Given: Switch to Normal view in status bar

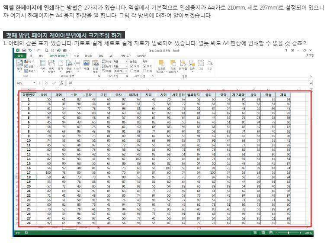Looking at the screenshot, I should [255, 233].
